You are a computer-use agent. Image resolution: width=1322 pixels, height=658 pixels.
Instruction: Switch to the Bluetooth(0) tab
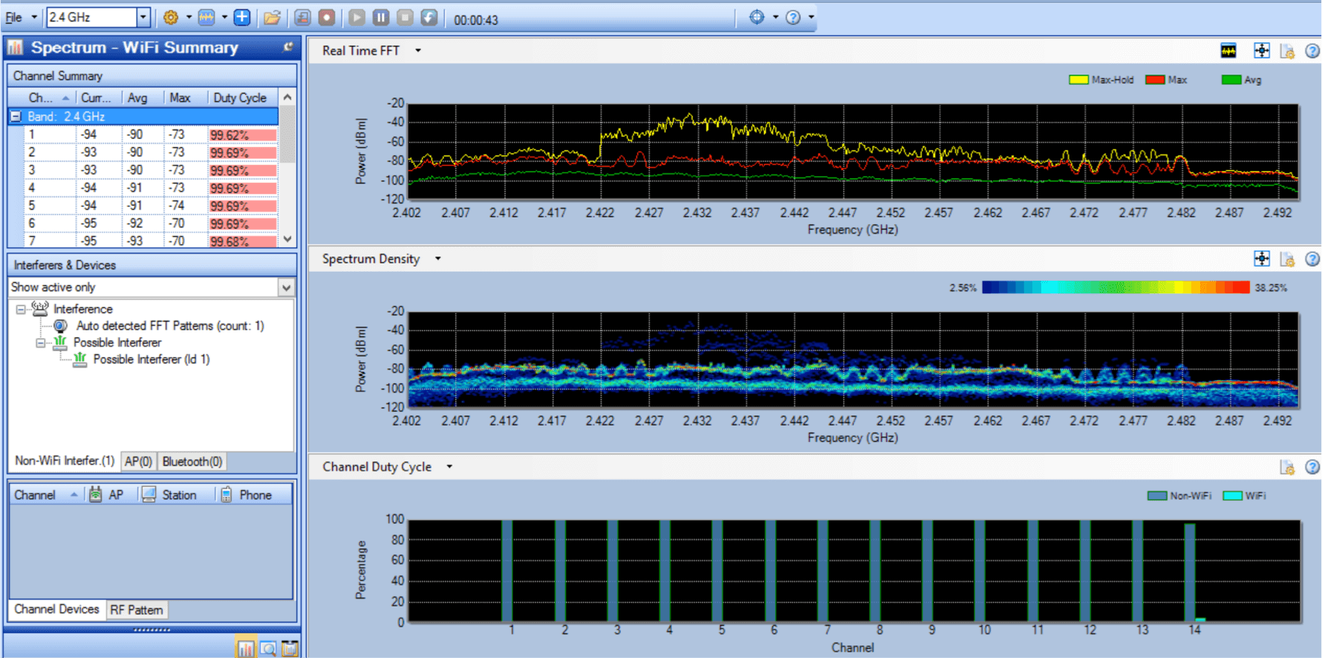192,461
